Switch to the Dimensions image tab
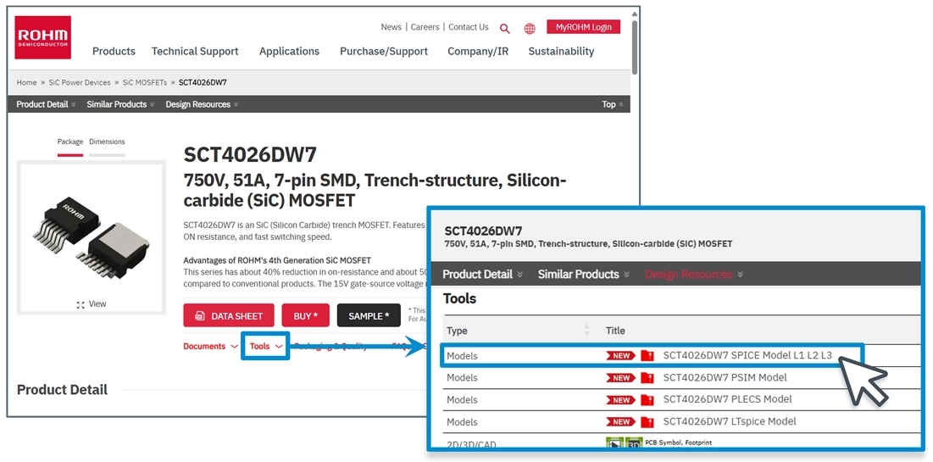933x462 pixels. pyautogui.click(x=107, y=142)
